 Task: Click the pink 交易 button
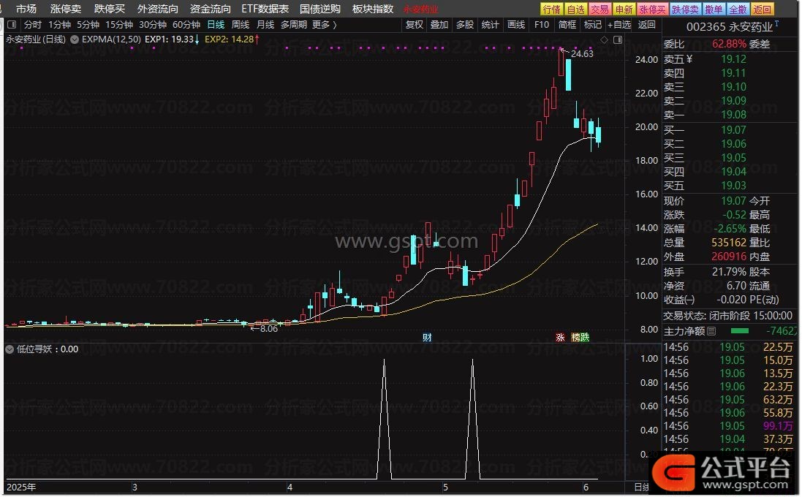600,10
